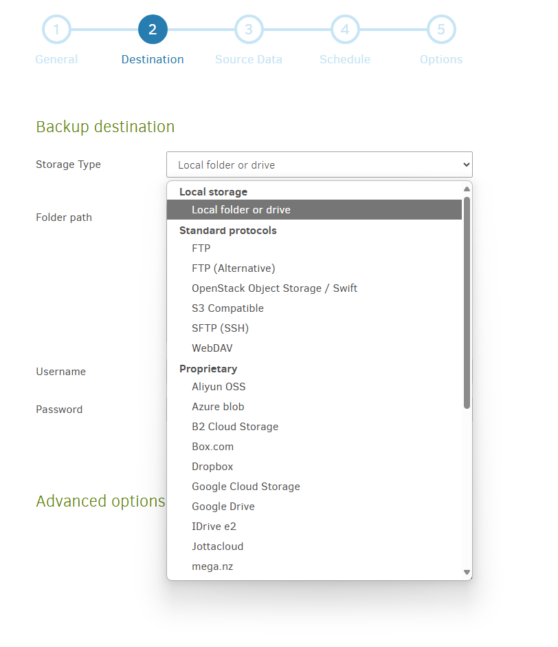Select step 5 Options circle
Image resolution: width=558 pixels, height=647 pixels.
441,30
